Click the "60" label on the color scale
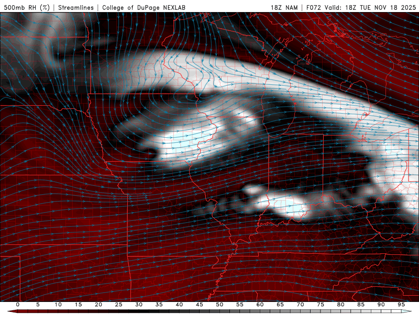The width and height of the screenshot is (419, 314). pyautogui.click(x=260, y=305)
